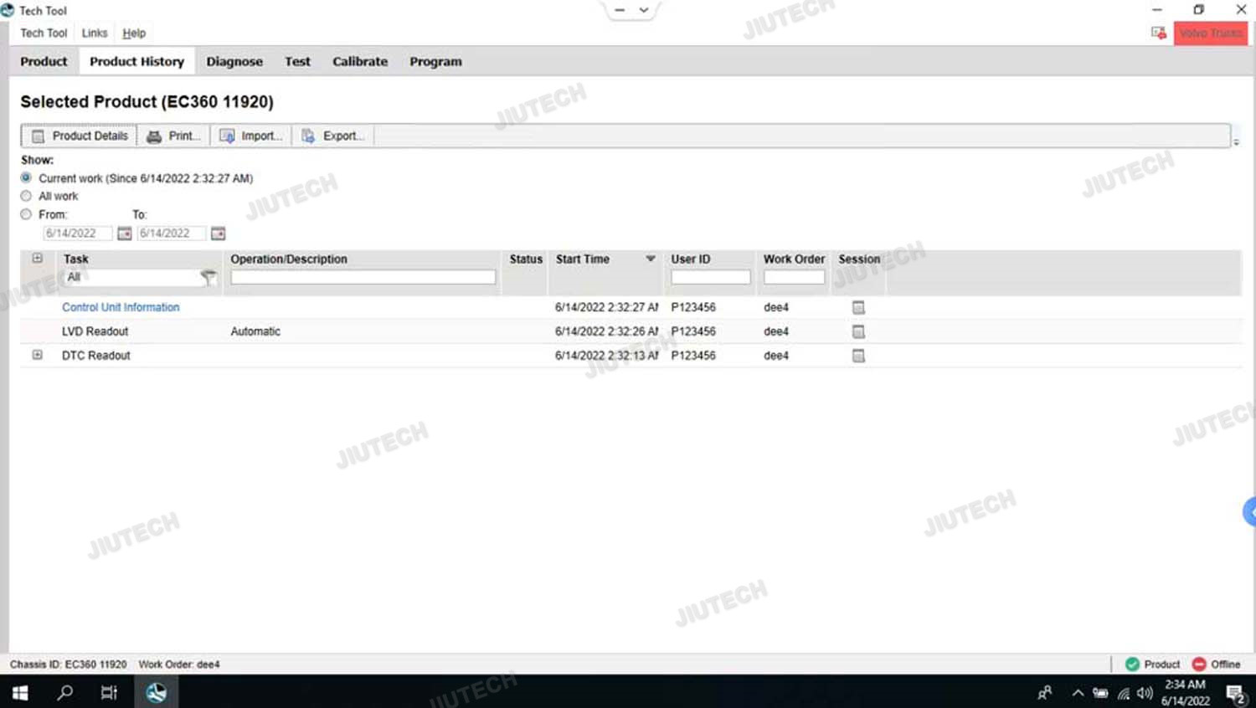Open session icon for DTC Readout row
Image resolution: width=1256 pixels, height=708 pixels.
click(858, 356)
